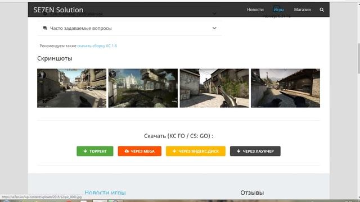
Task: Open third screenshot thumbnail with pistol
Action: coord(214,88)
